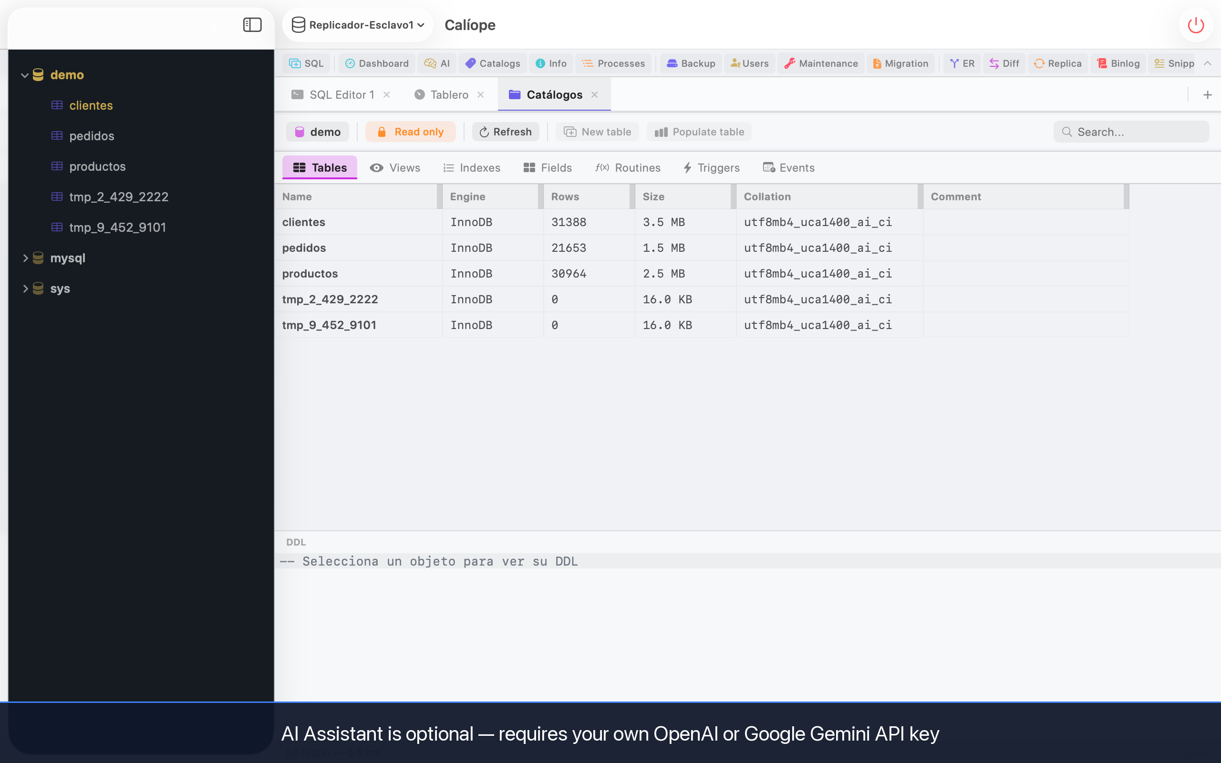Screen dimensions: 1221x763
Task: Select clientes table in sidebar
Action: 91,105
